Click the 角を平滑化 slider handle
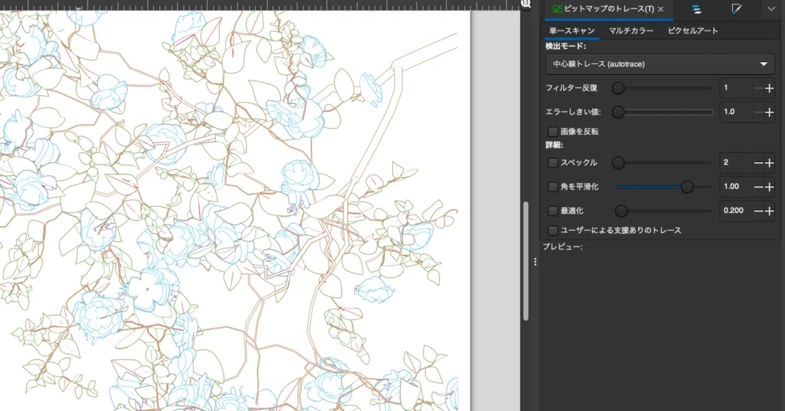Screen dimensions: 785x411 click(x=687, y=186)
